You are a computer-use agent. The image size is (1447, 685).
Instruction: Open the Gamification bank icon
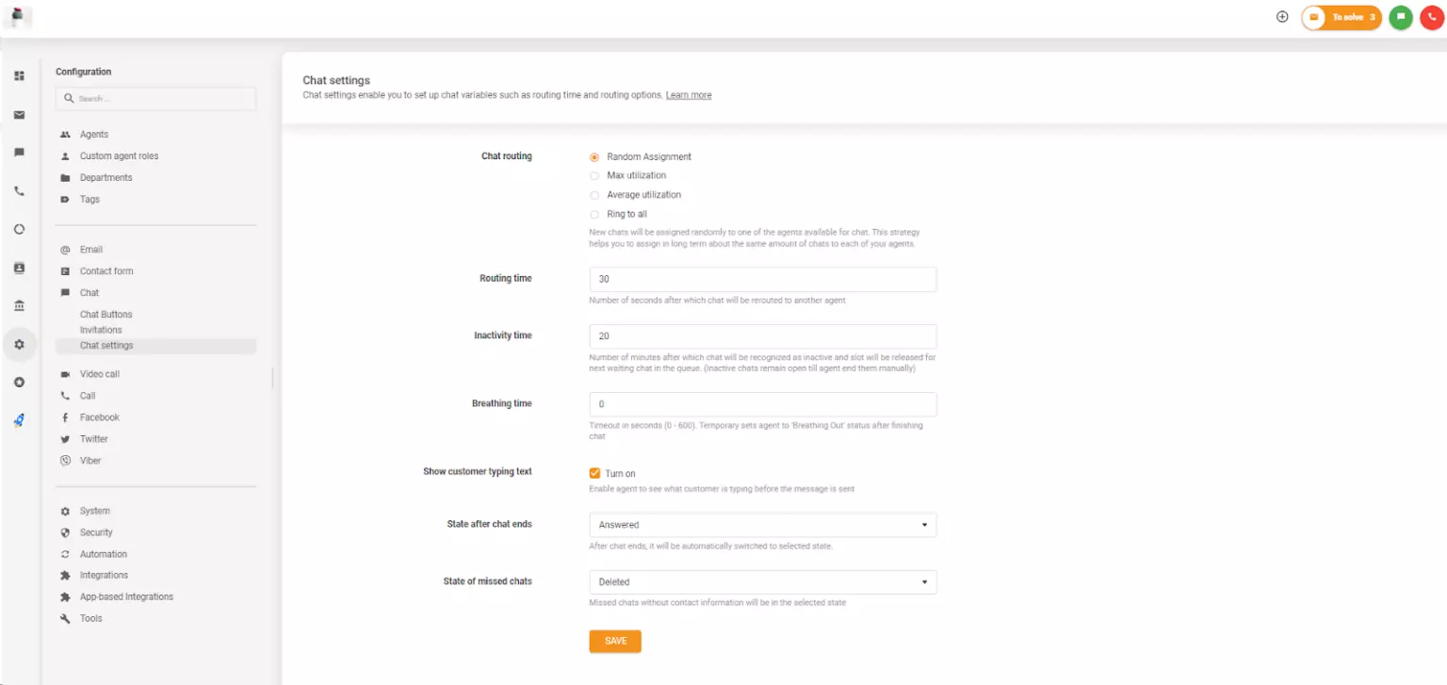(x=19, y=305)
